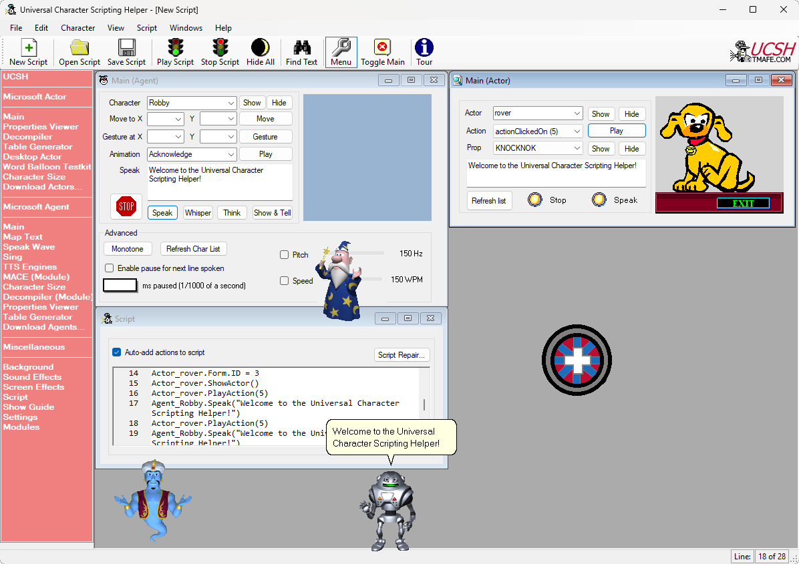
Task: Click the Script Repair... button
Action: point(402,355)
